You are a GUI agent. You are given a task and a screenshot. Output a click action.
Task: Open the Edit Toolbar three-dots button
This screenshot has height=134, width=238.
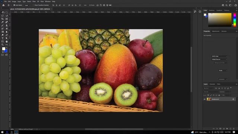(7, 45)
